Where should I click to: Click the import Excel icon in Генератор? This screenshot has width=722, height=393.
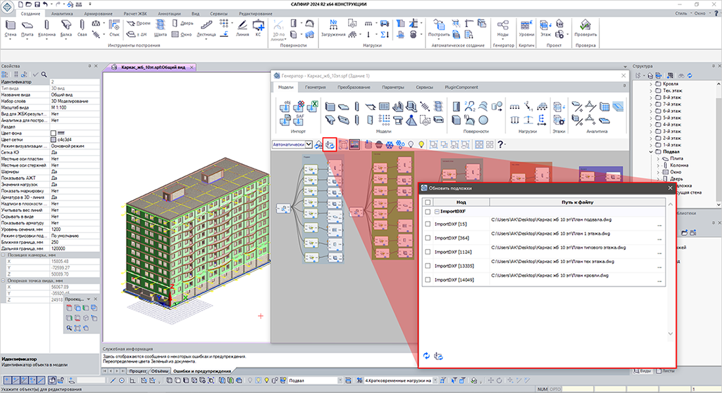pos(312,106)
